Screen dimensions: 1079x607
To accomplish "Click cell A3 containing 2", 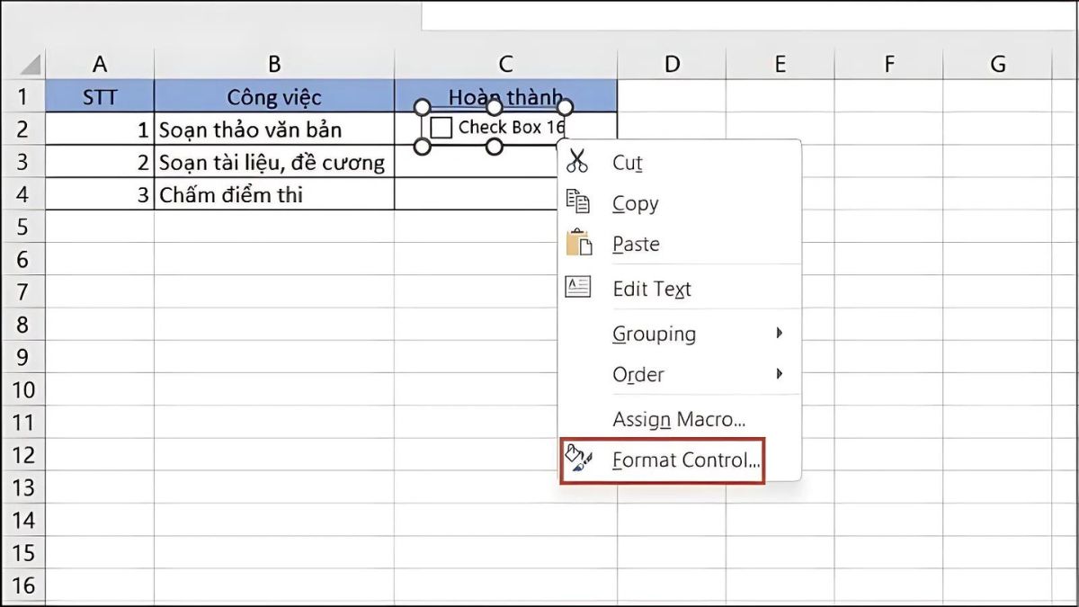I will click(x=100, y=161).
